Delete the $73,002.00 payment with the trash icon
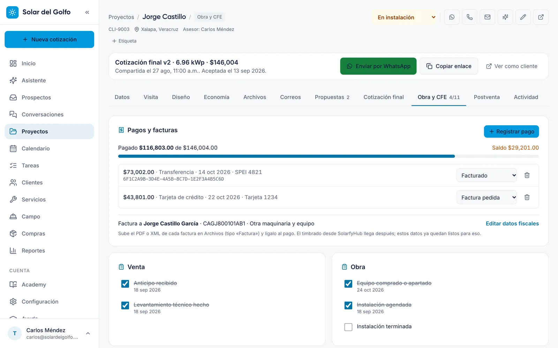 [x=527, y=175]
